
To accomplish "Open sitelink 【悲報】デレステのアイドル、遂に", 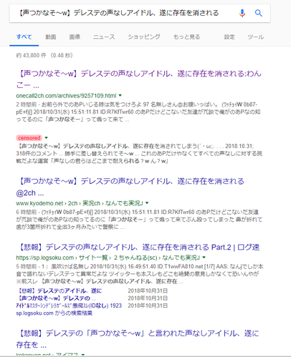I will point(59,291).
